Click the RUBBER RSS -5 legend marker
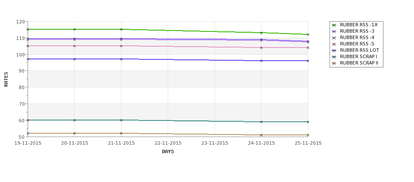414x182 pixels. pyautogui.click(x=334, y=44)
